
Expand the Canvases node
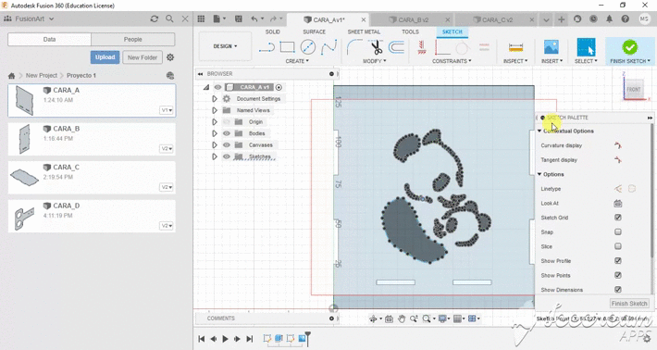[215, 145]
